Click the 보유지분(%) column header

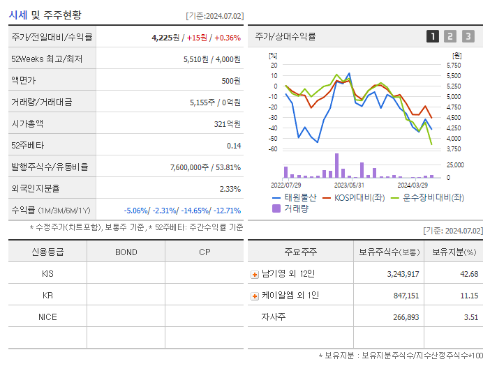(x=454, y=252)
